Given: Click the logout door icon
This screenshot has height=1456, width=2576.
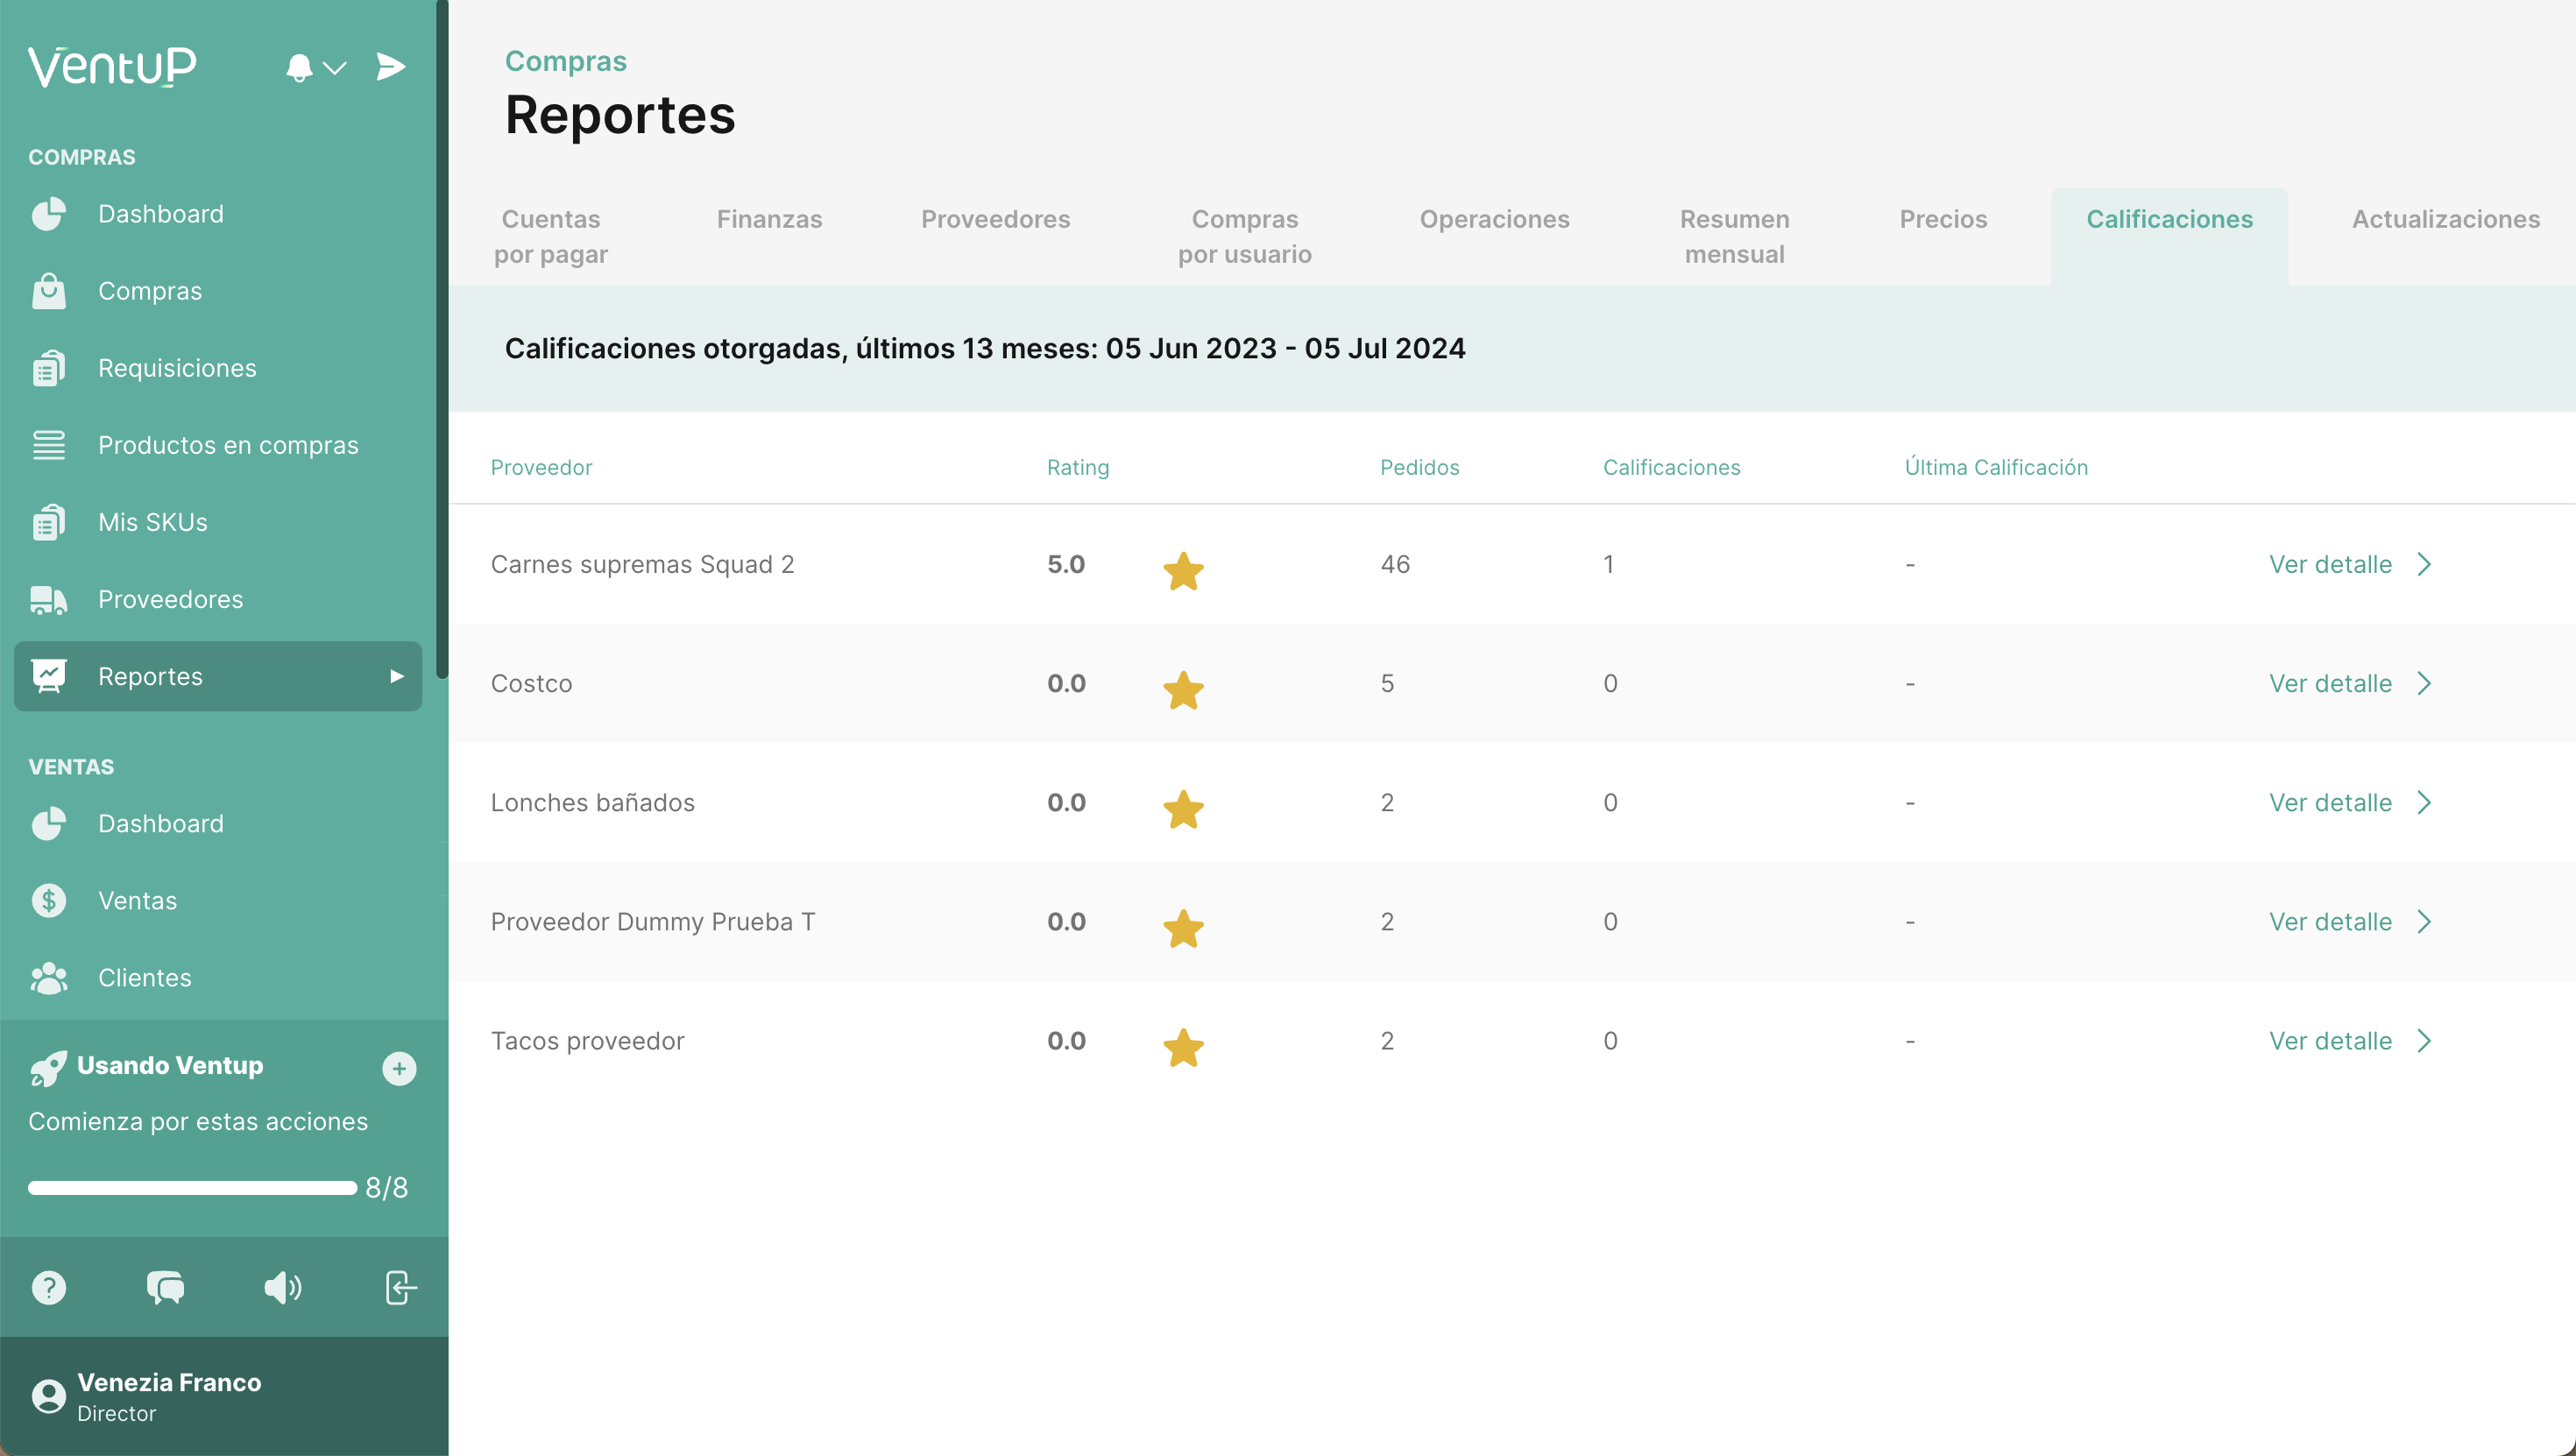Looking at the screenshot, I should (x=400, y=1287).
